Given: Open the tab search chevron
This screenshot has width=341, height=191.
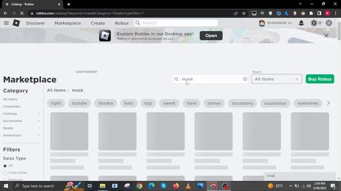Looking at the screenshot, I should point(300,4).
